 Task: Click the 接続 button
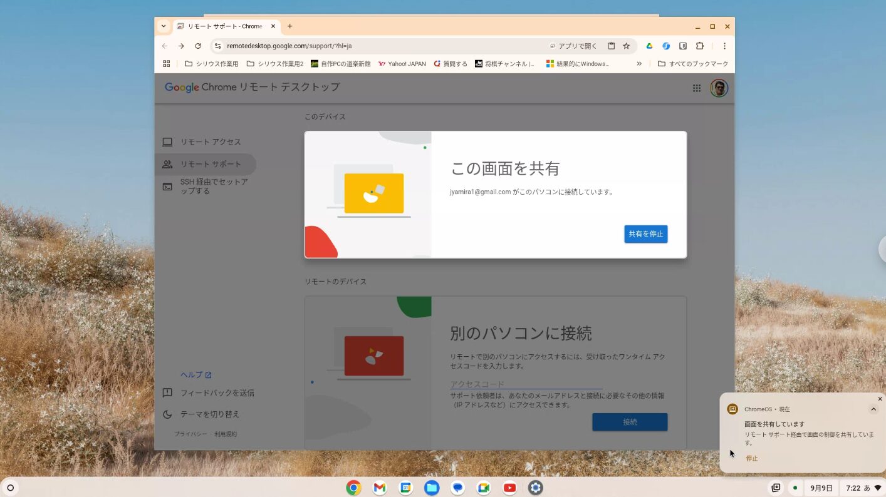pyautogui.click(x=630, y=422)
